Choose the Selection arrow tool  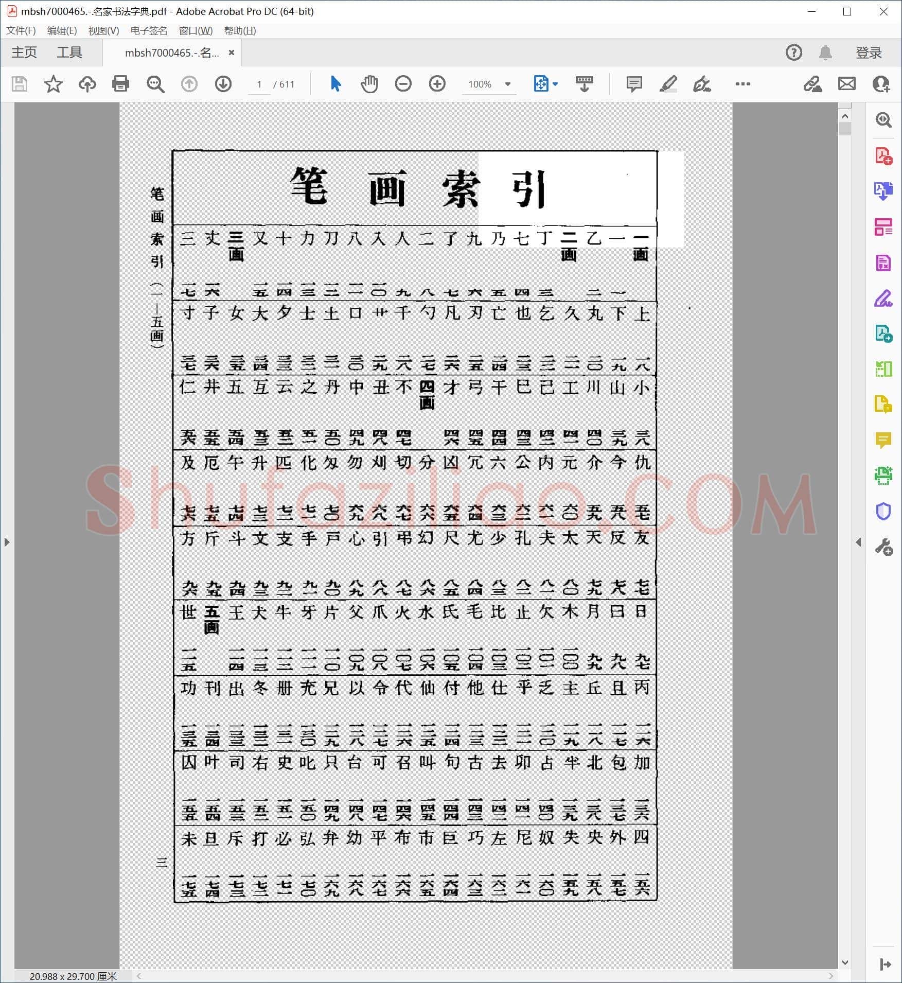tap(335, 84)
